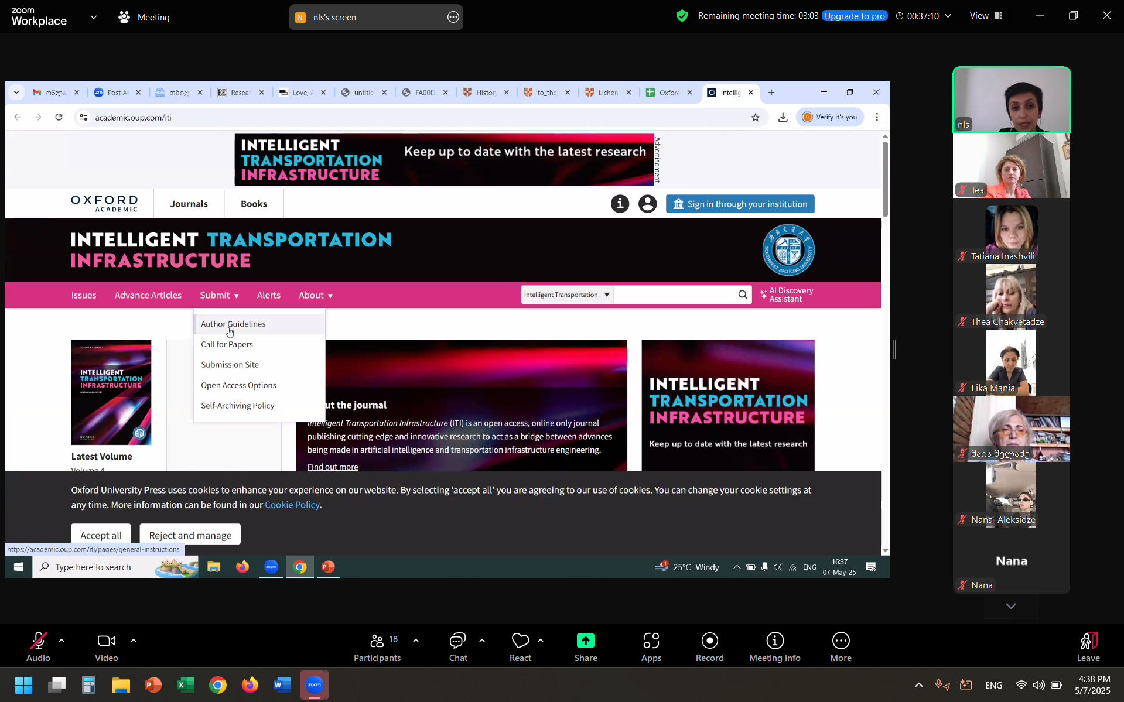Viewport: 1124px width, 702px height.
Task: Click the search magnifier icon
Action: (743, 295)
